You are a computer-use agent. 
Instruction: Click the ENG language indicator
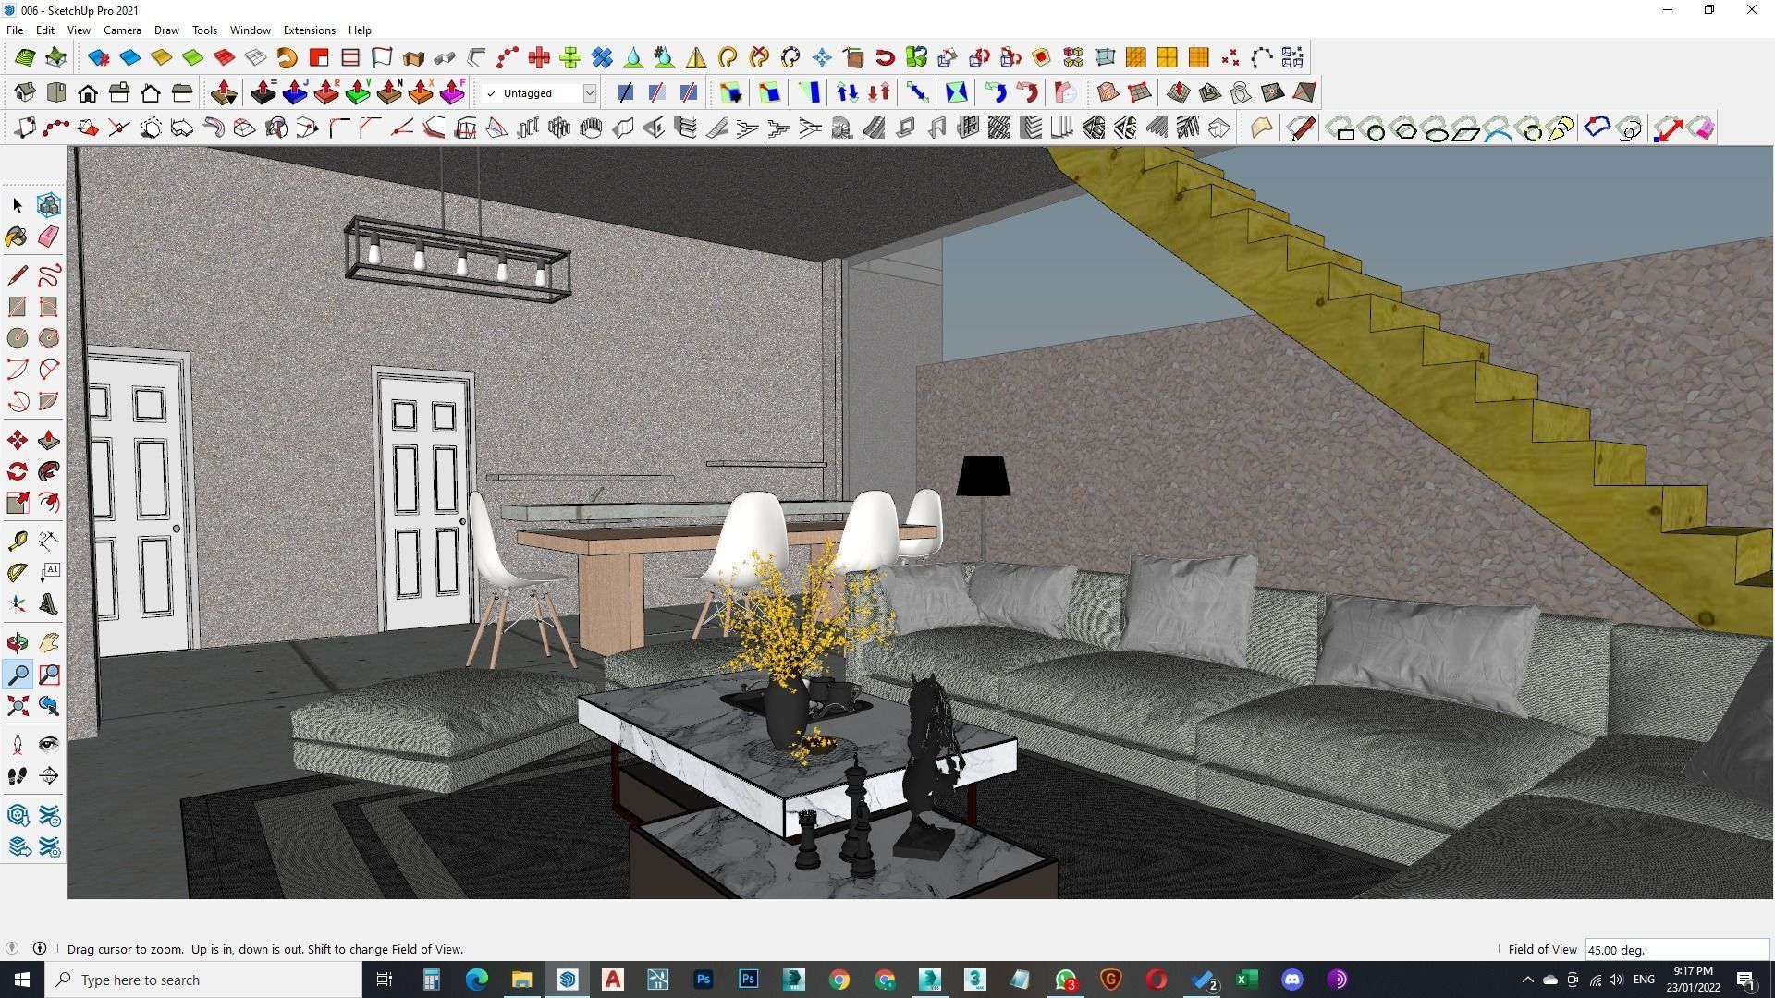coord(1644,980)
